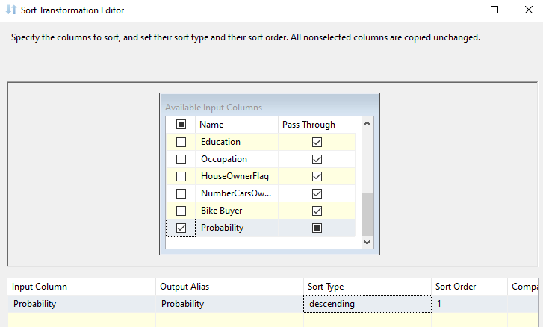
Task: Toggle Pass Through for Probability column
Action: (317, 228)
